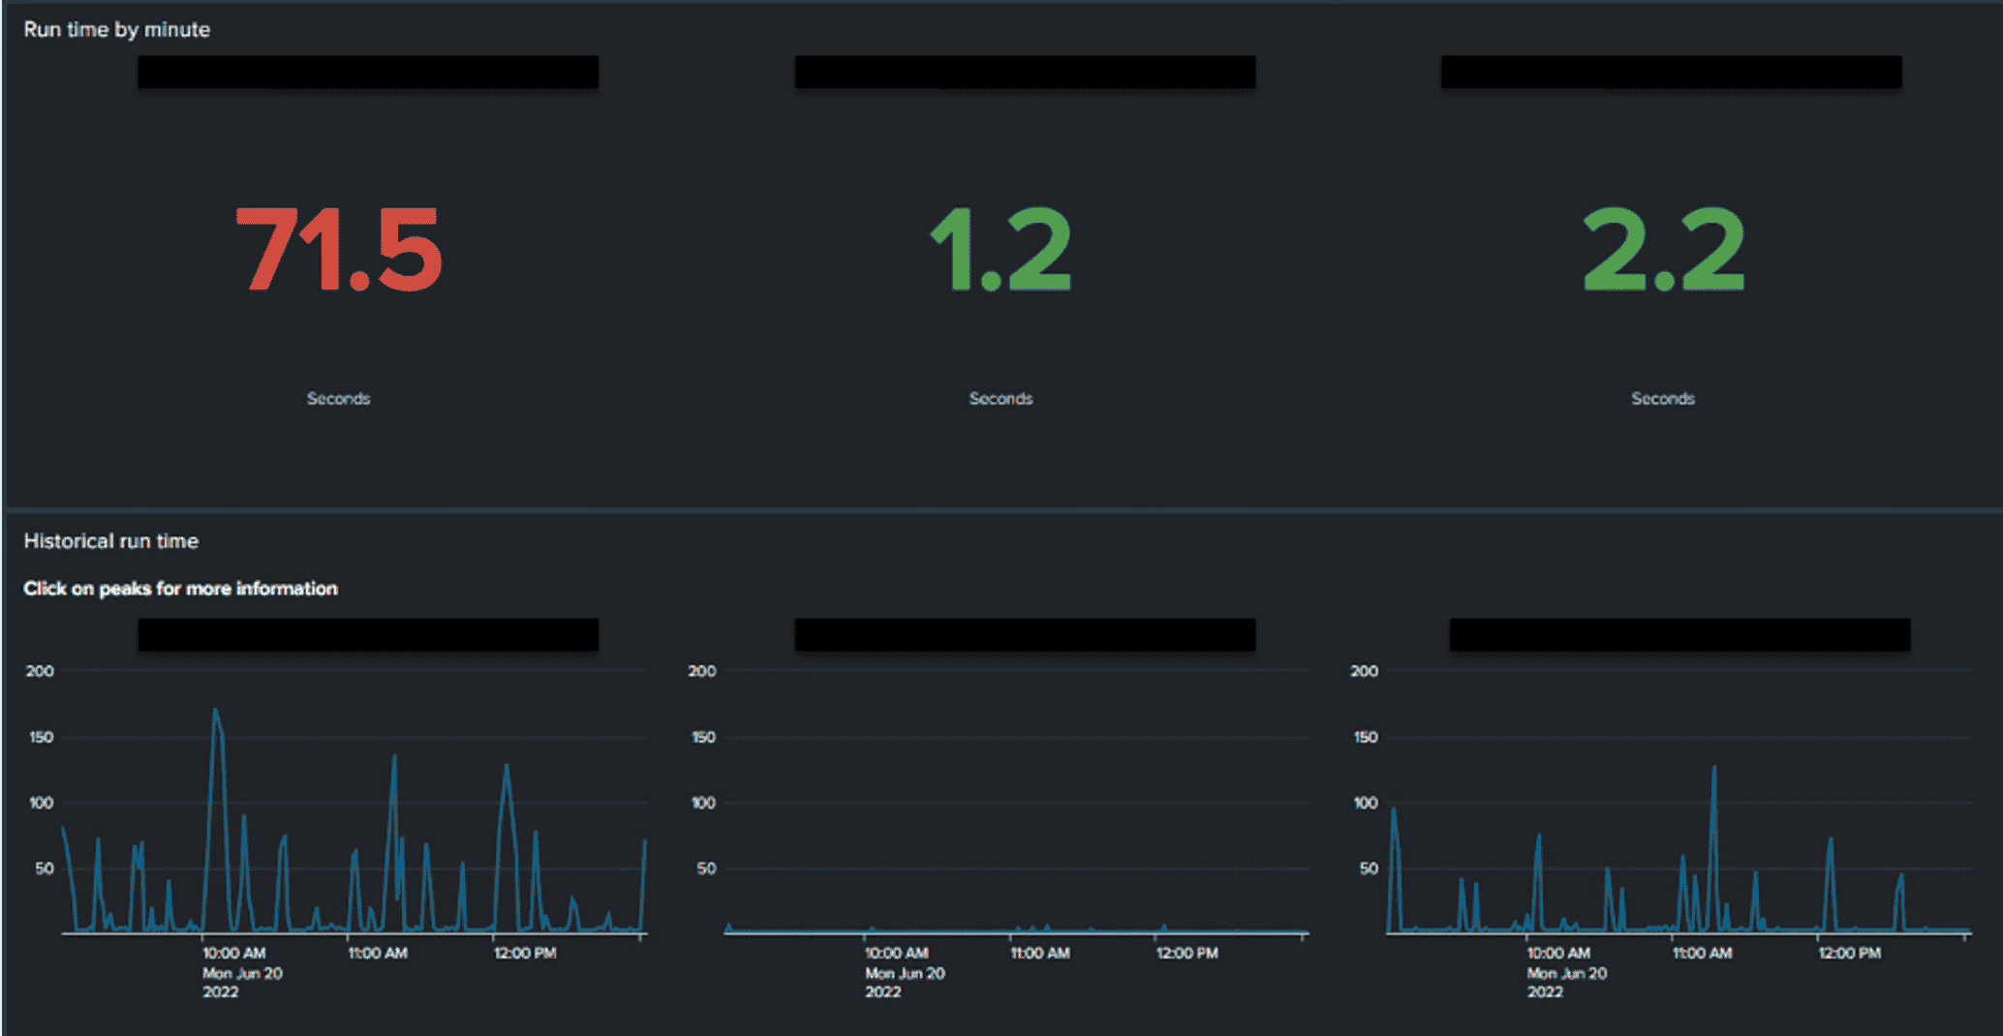Viewport: 2003px width, 1036px height.
Task: Click the 200 axis label on middle chart
Action: [702, 671]
